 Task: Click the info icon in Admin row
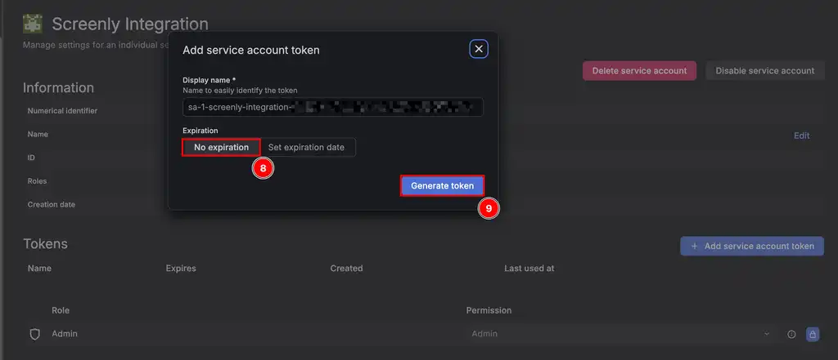pos(791,335)
